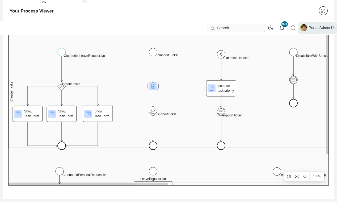The width and height of the screenshot is (337, 202).
Task: Select the SupportTicket gateway diamond
Action: (153, 112)
